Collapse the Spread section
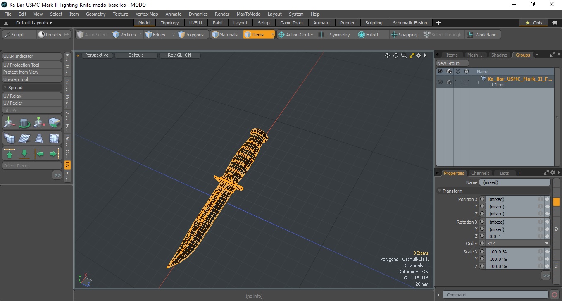This screenshot has height=301, width=562. [5, 88]
